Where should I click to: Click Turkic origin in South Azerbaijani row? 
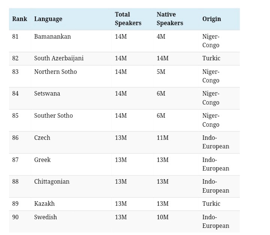point(211,58)
